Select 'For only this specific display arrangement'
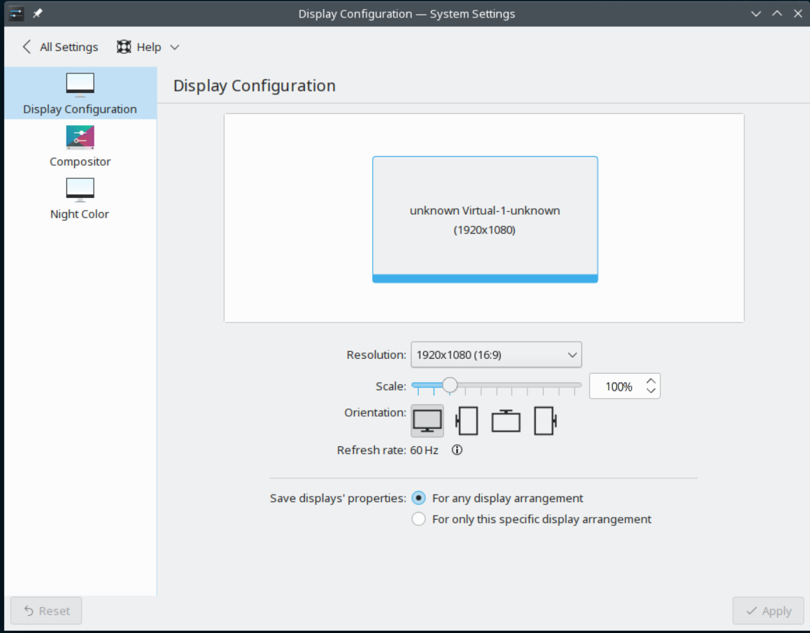The image size is (810, 633). (x=532, y=519)
